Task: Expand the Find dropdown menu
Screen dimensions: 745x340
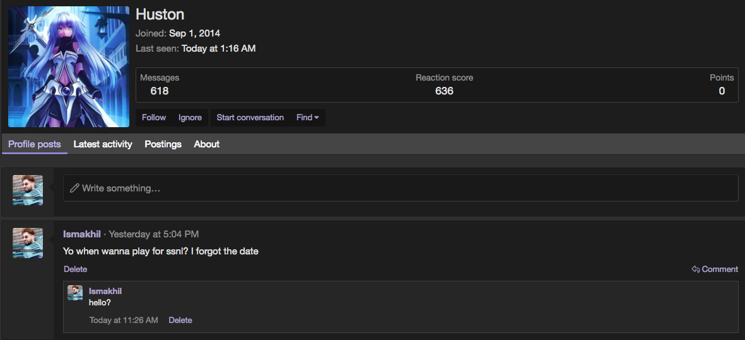Action: [x=307, y=118]
